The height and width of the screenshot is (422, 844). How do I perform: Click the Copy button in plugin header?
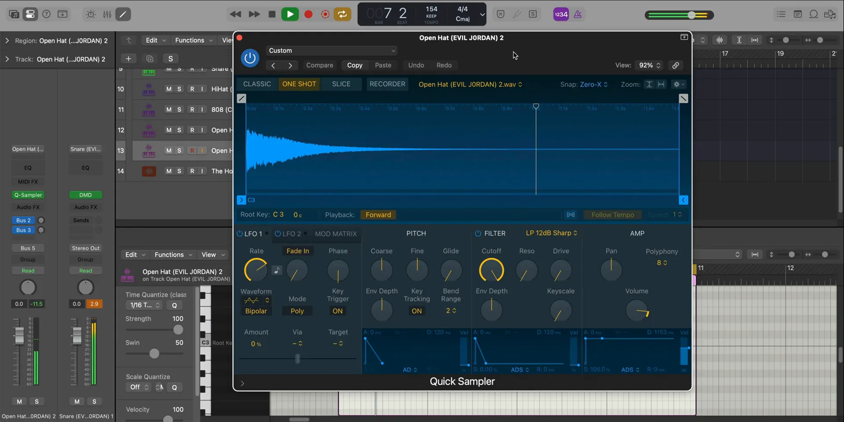pos(355,65)
